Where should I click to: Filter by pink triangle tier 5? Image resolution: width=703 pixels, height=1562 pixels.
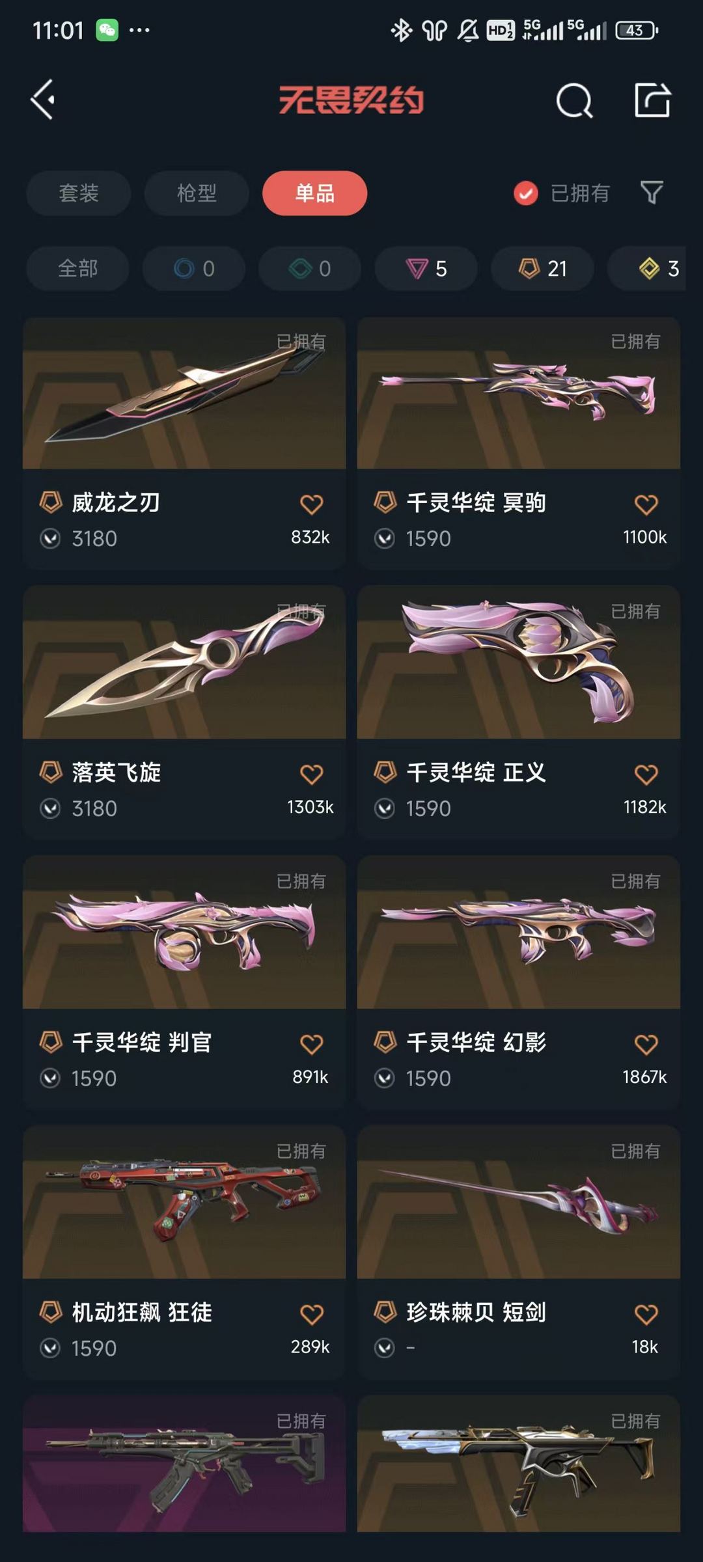(x=426, y=268)
